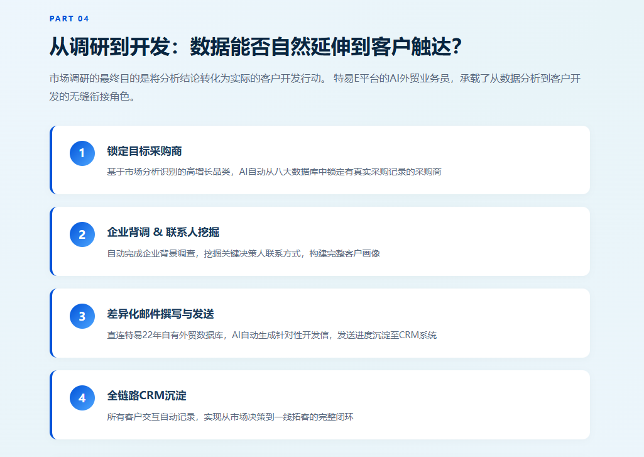Viewport: 644px width, 457px height.
Task: Click the blue number 1 circle badge
Action: 82,153
